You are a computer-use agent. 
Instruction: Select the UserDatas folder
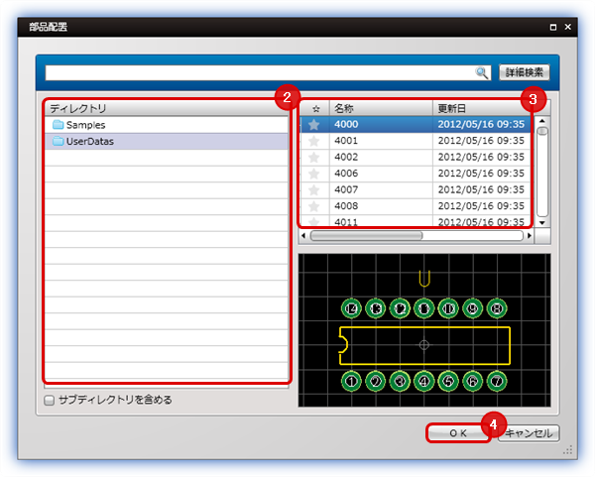(x=167, y=141)
